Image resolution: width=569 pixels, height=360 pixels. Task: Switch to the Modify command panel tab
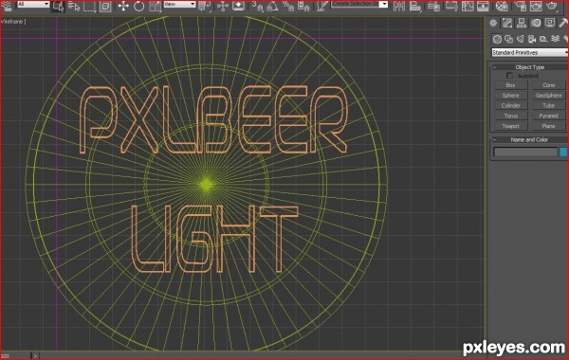pos(507,23)
